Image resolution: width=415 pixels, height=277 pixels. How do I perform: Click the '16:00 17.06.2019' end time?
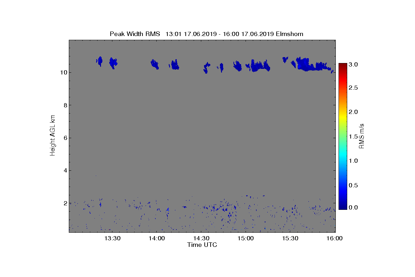click(248, 34)
